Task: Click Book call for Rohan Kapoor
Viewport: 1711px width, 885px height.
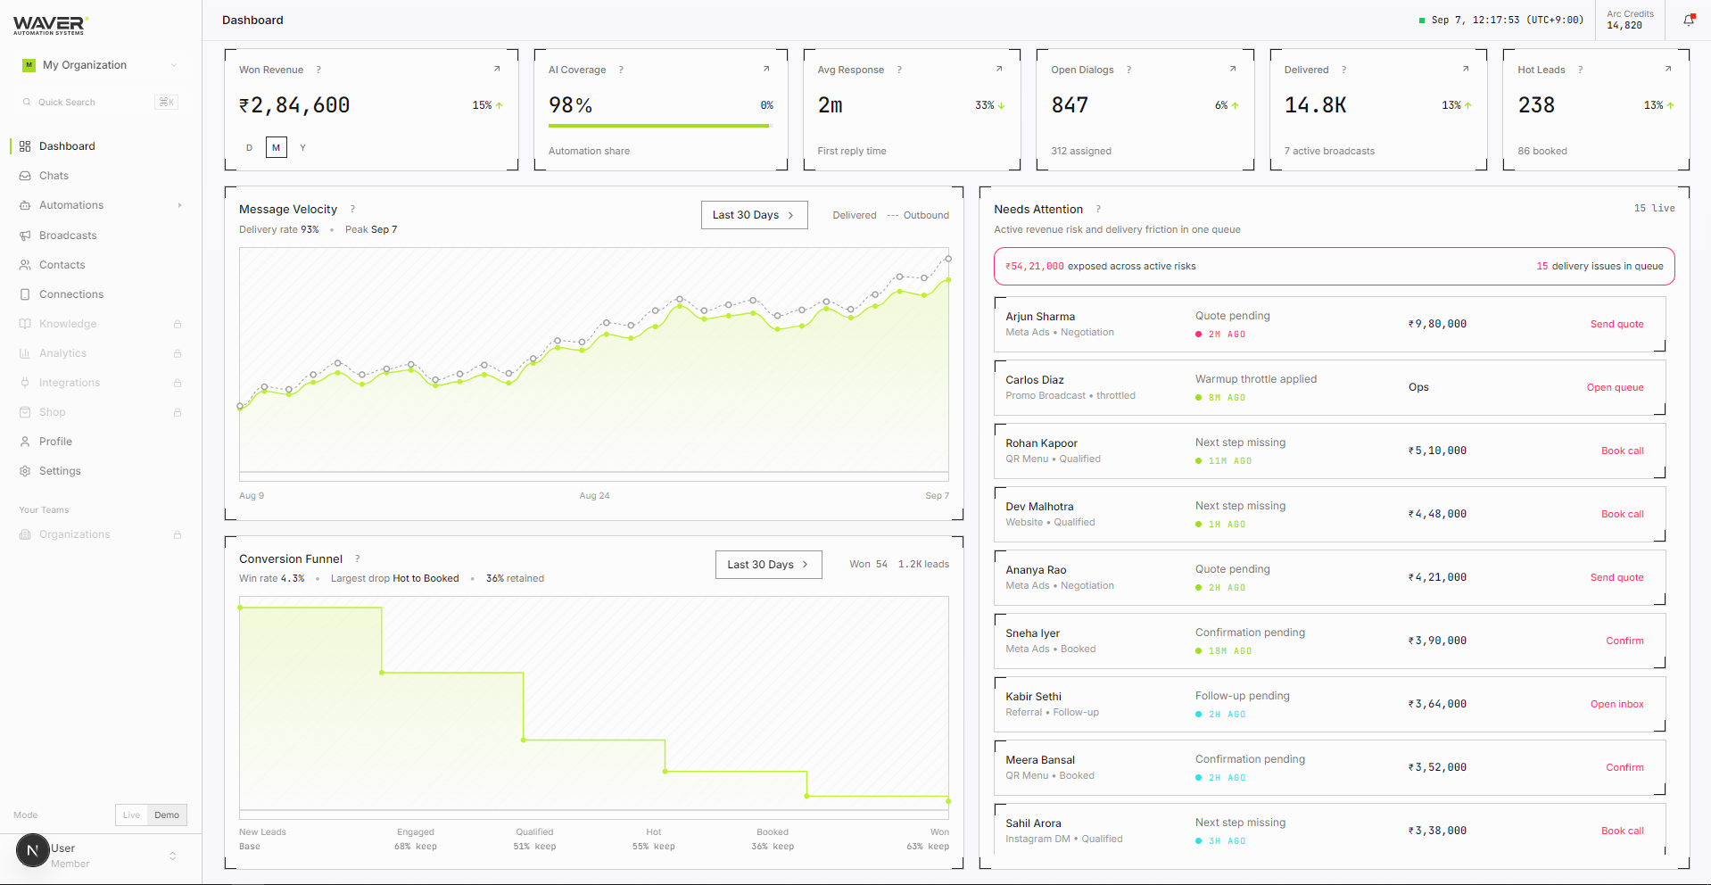Action: pos(1622,451)
